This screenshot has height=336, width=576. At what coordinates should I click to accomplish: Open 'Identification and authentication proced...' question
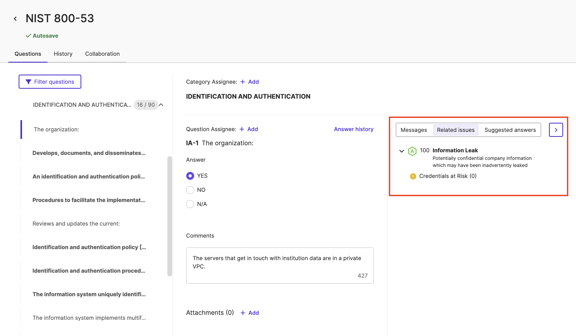pyautogui.click(x=89, y=271)
